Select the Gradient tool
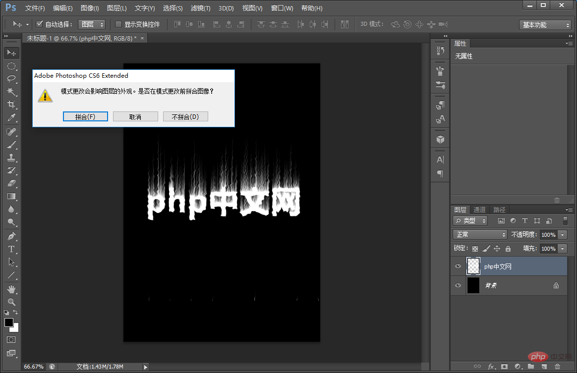 coord(11,196)
